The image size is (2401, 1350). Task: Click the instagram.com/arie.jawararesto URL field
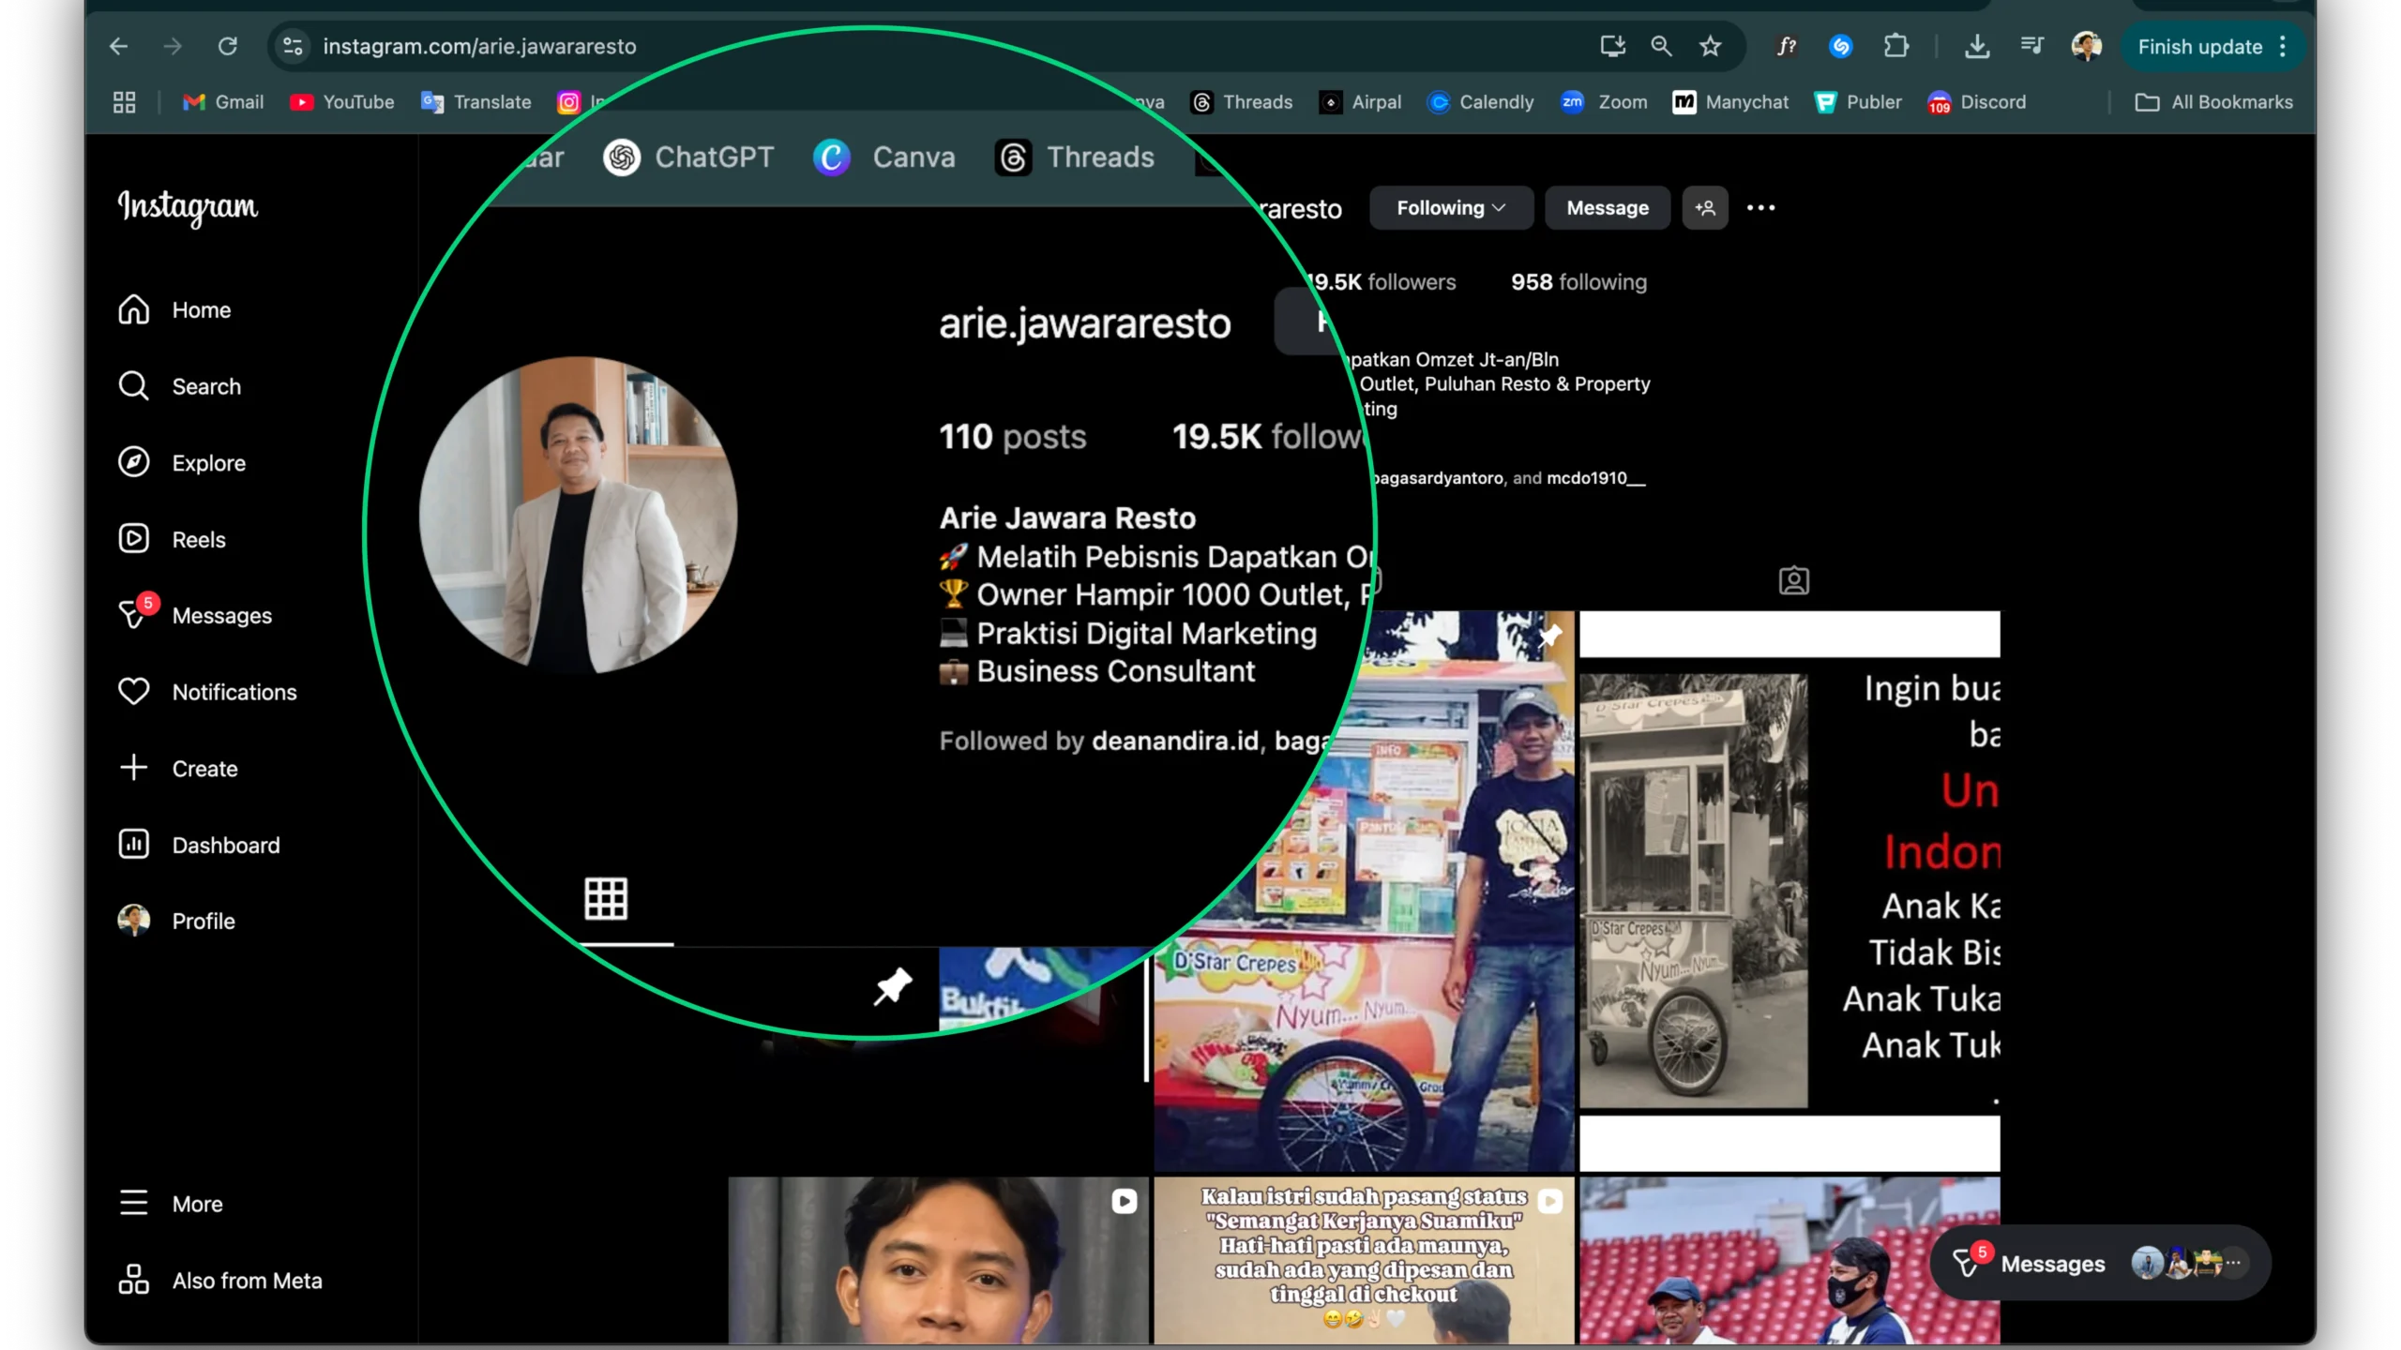[479, 46]
